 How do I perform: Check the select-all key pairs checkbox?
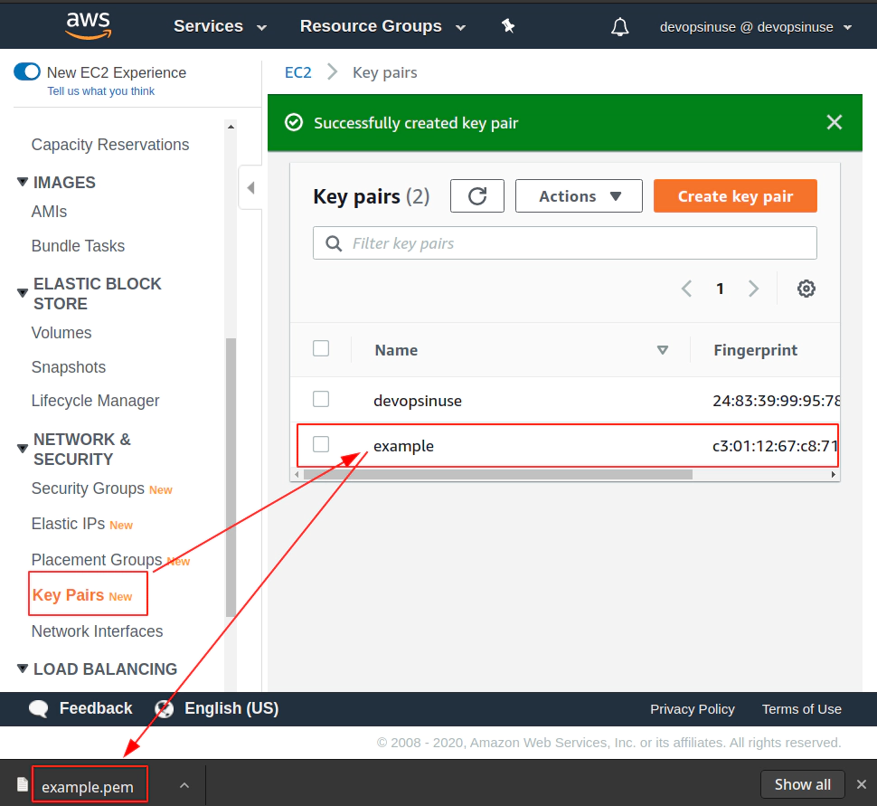tap(321, 348)
